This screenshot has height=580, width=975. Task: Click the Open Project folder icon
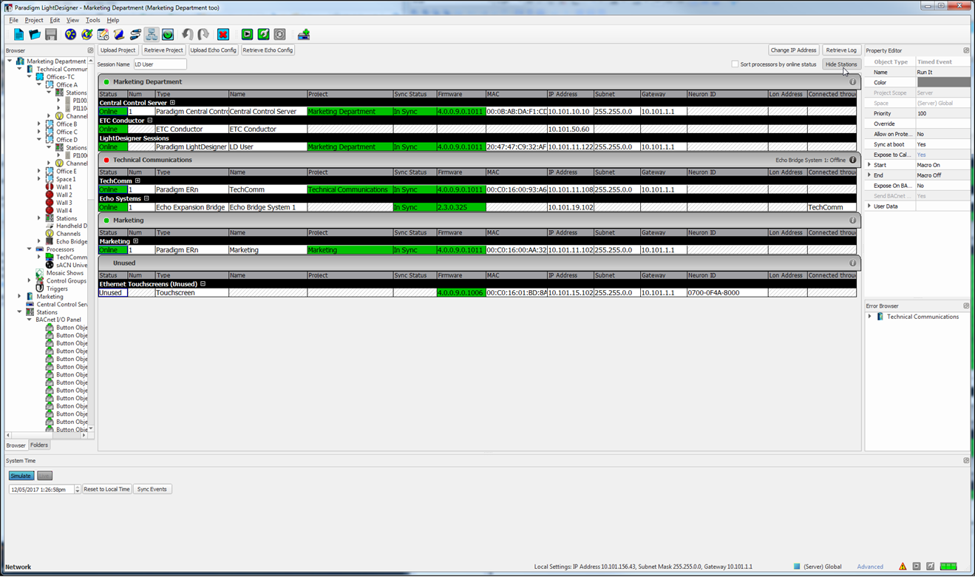click(35, 34)
